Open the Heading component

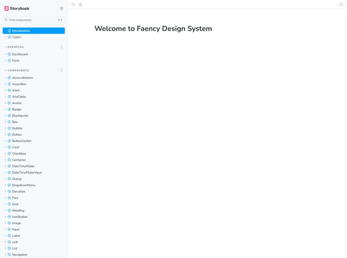pos(34,211)
